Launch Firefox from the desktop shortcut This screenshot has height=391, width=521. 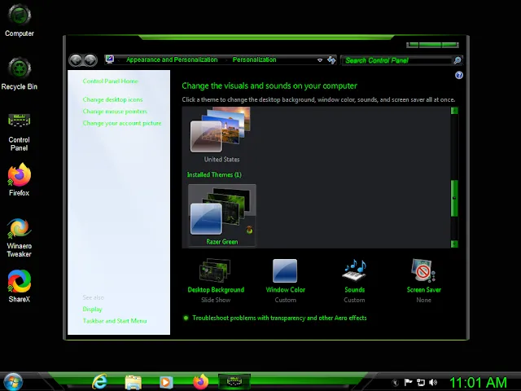[x=20, y=179]
